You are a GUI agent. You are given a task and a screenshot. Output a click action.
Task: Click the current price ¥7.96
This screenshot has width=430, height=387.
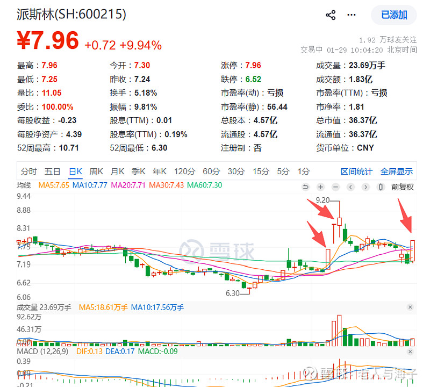(48, 41)
